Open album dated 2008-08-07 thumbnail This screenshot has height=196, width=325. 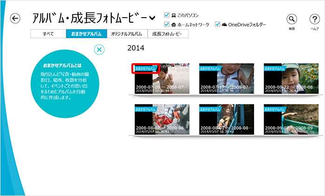point(162,119)
